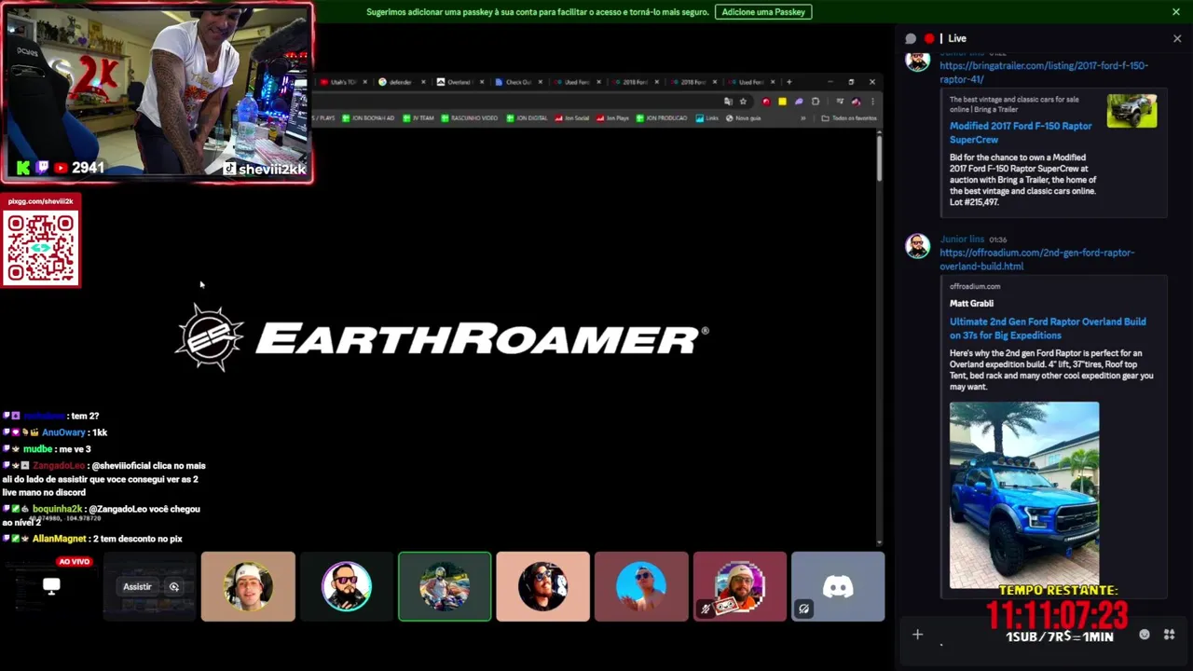Select the participant with blue circular avatar

641,586
